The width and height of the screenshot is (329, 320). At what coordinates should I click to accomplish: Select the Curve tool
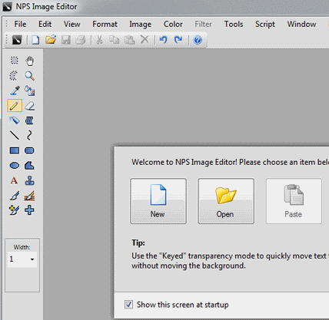[x=29, y=135]
